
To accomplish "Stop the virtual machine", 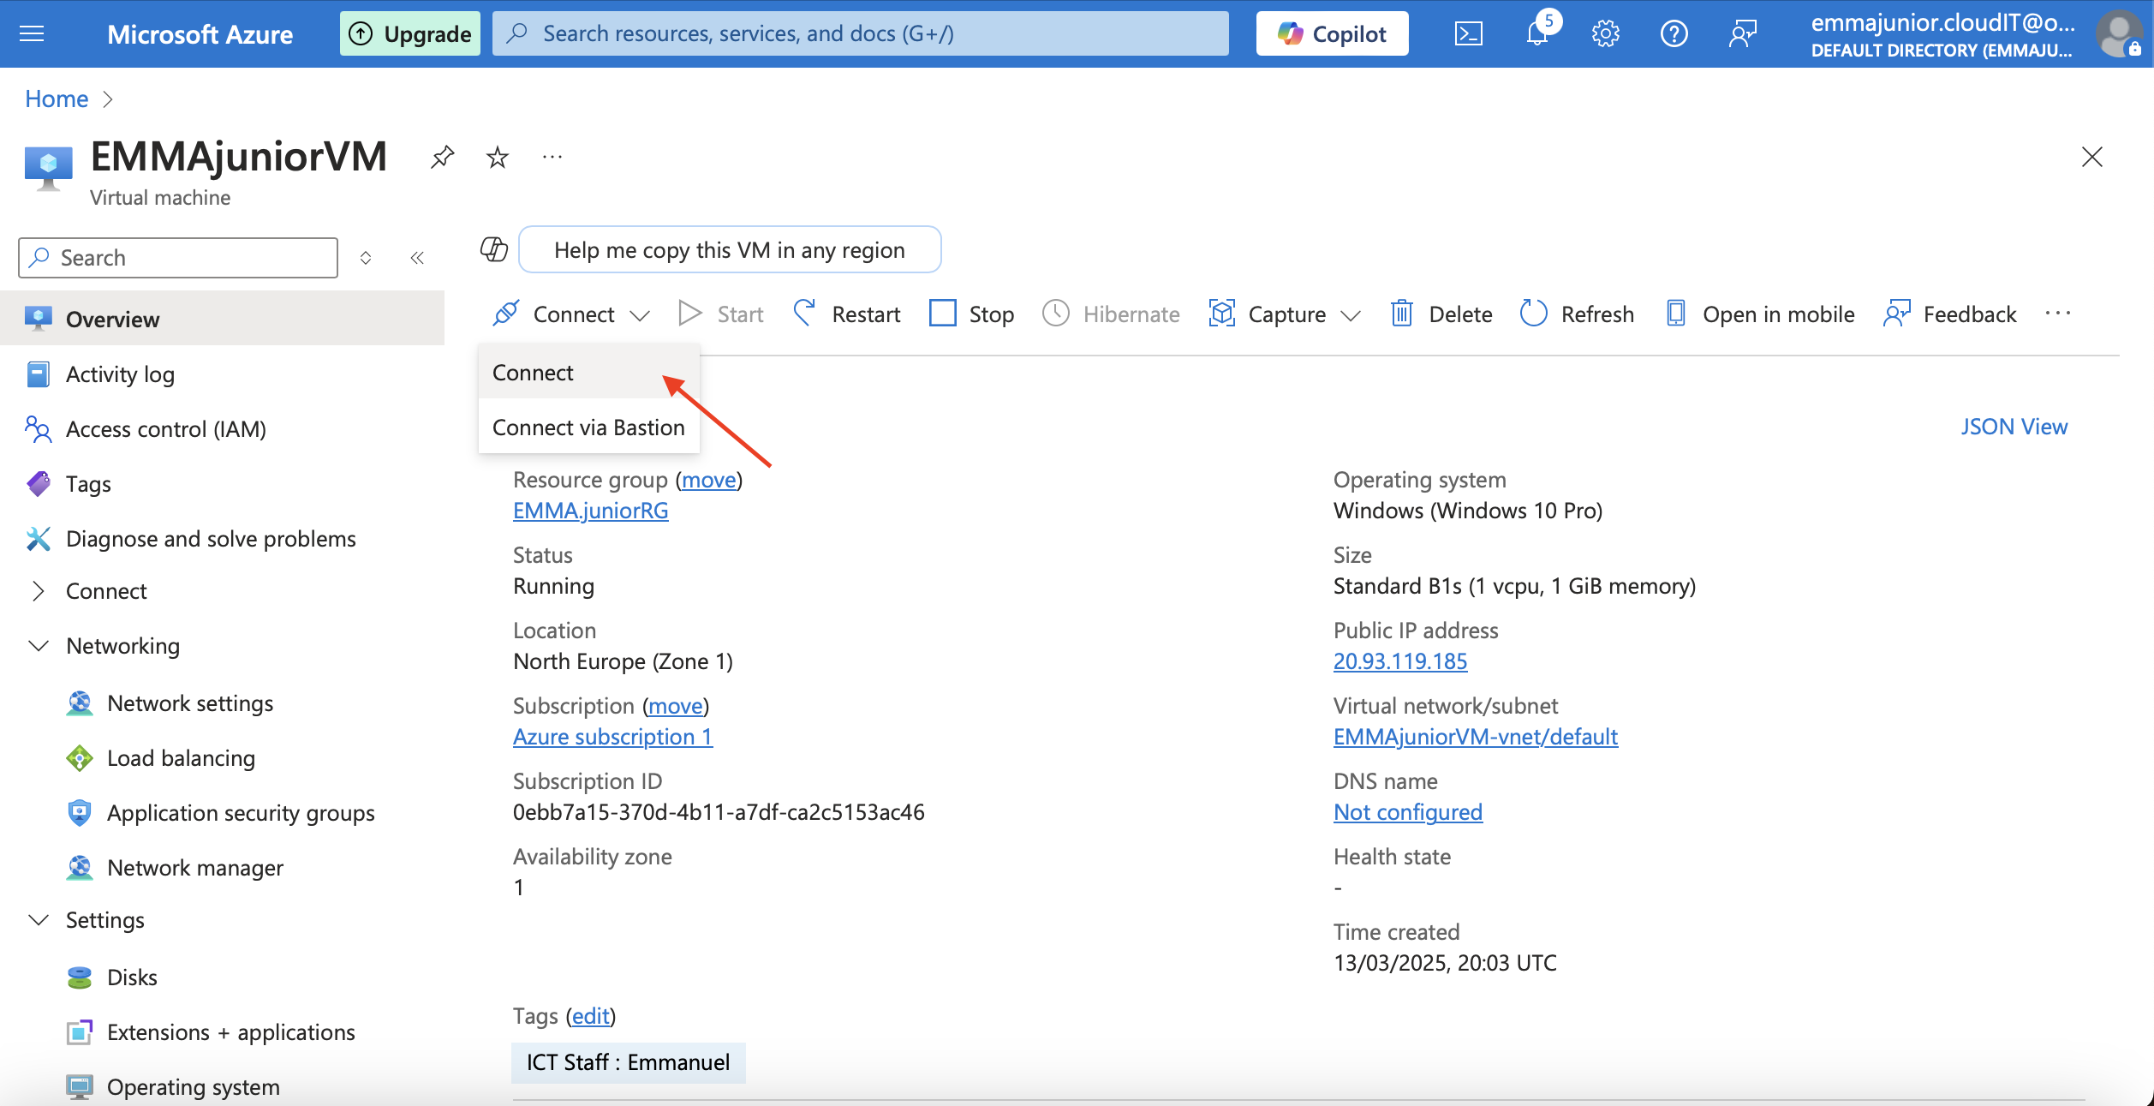I will tap(971, 314).
